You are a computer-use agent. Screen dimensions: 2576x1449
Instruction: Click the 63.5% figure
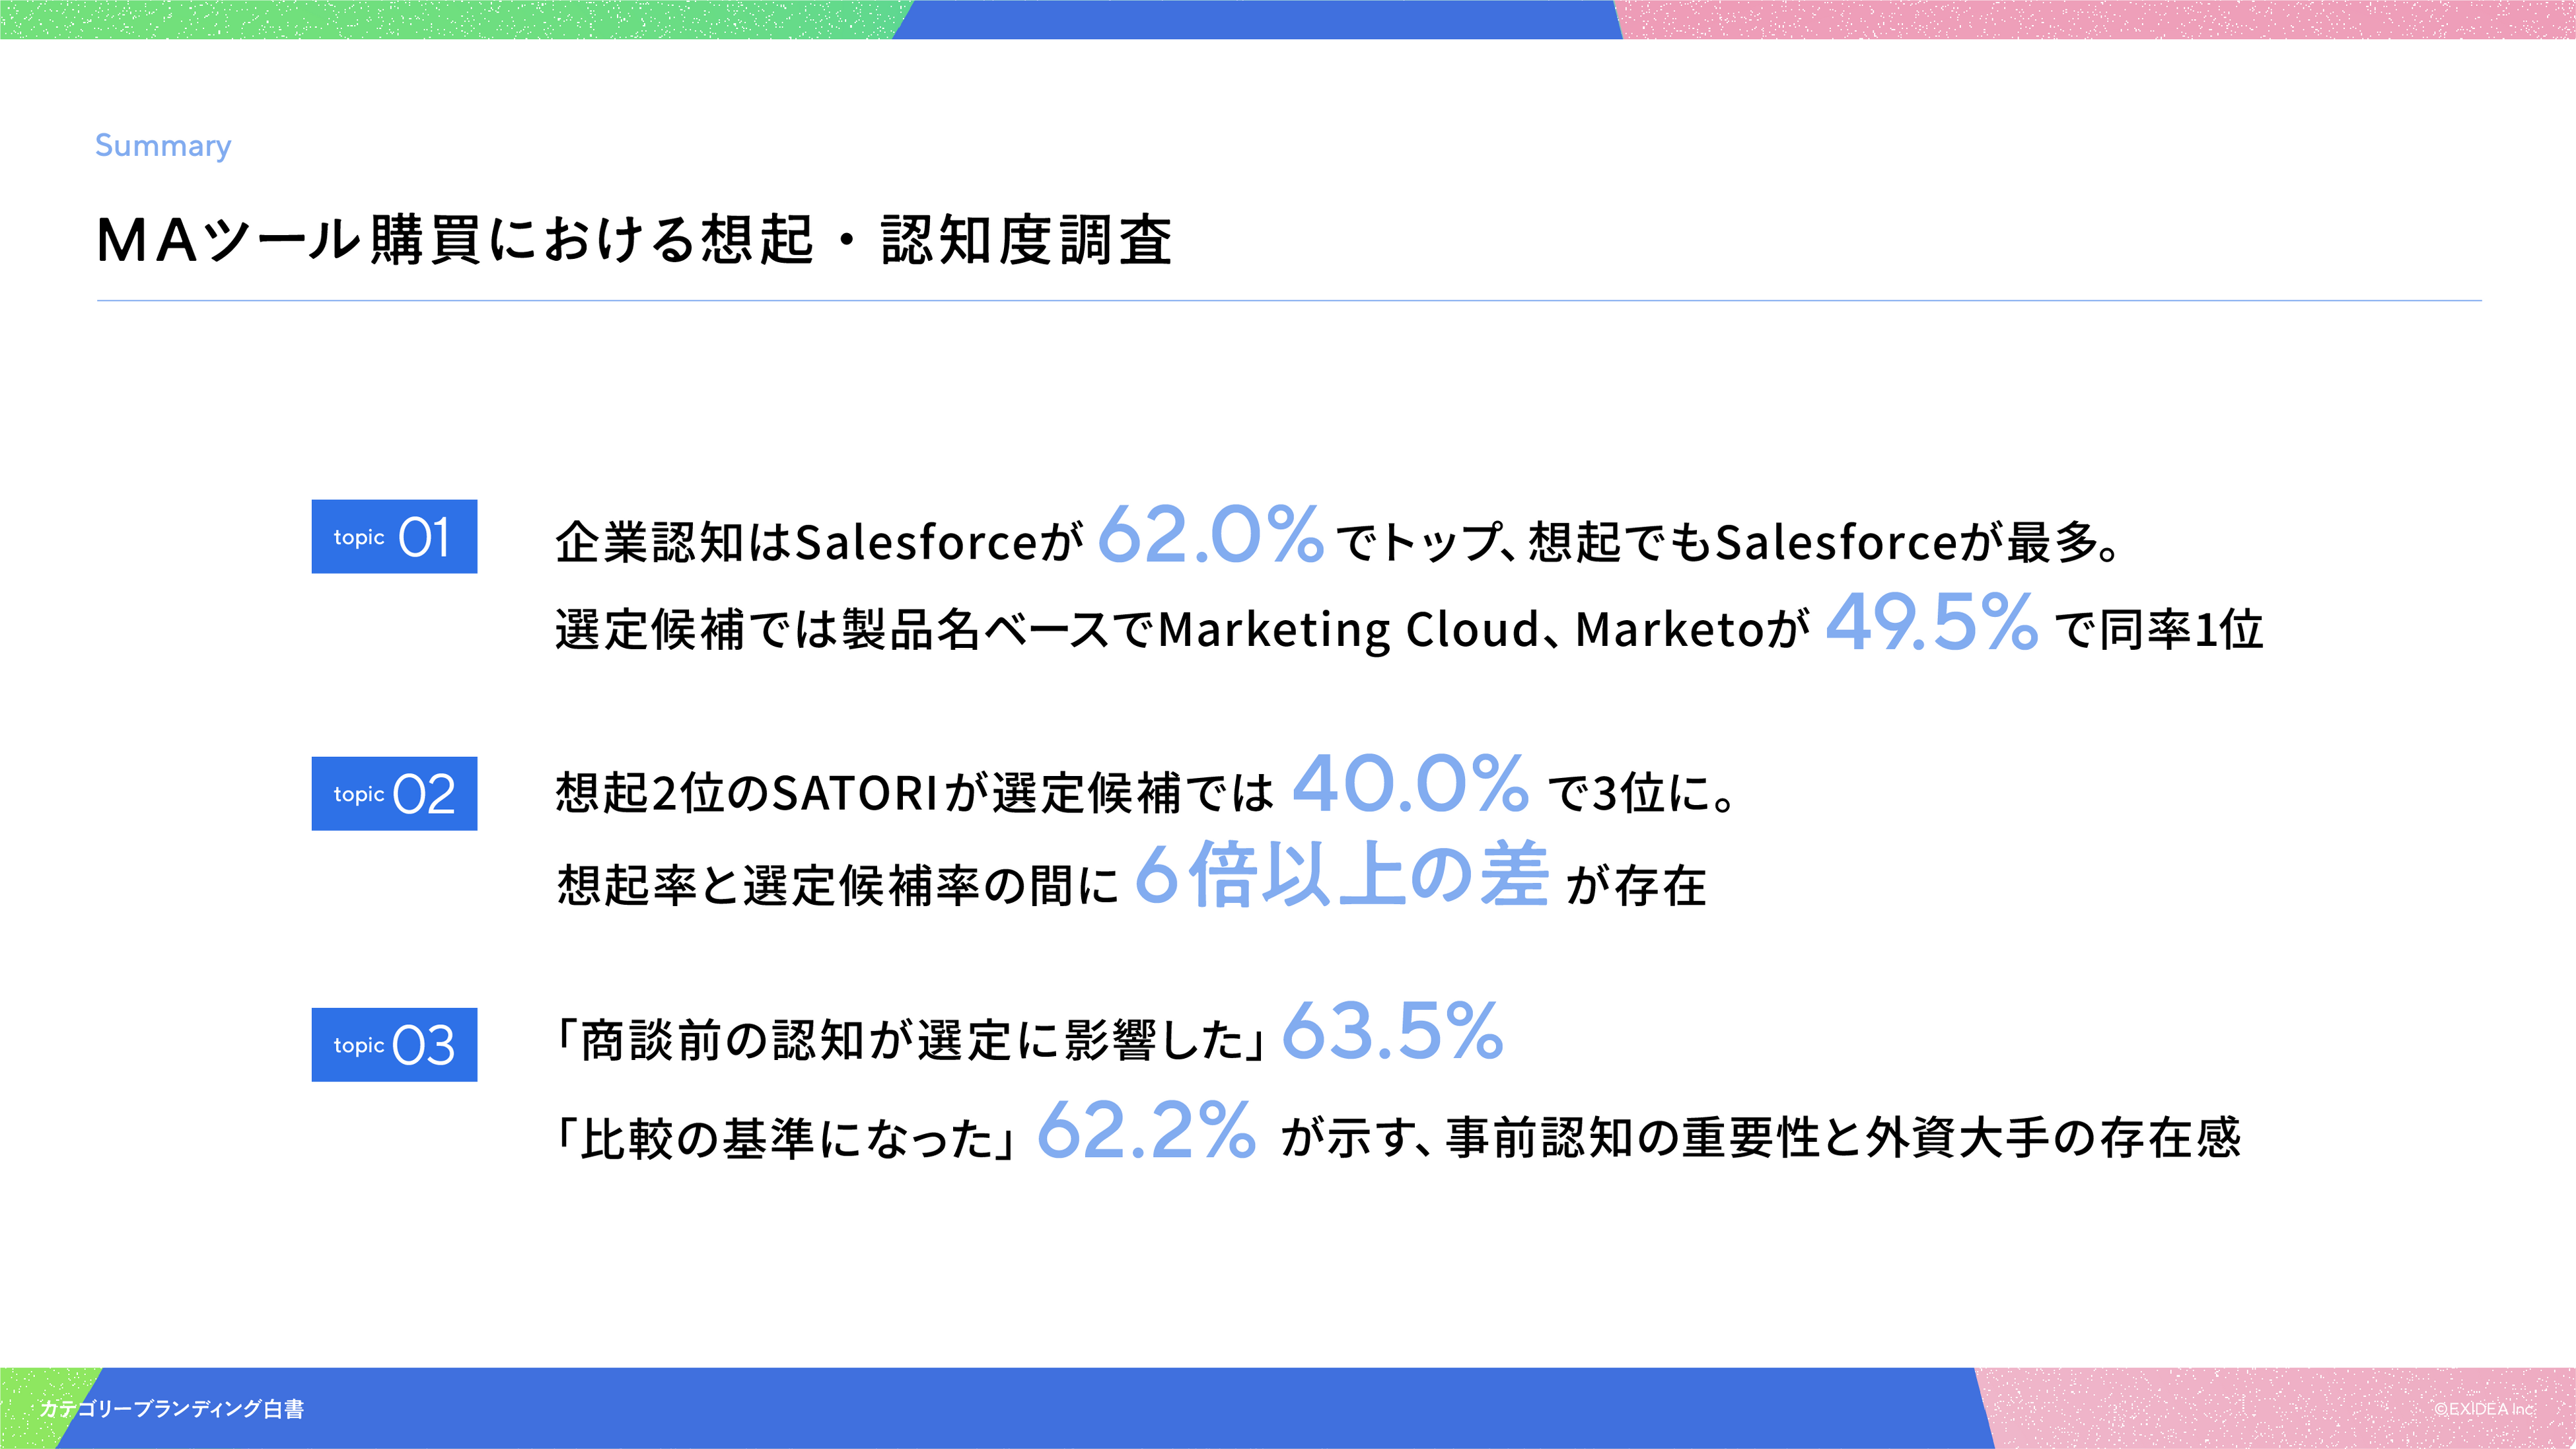pyautogui.click(x=1392, y=1032)
